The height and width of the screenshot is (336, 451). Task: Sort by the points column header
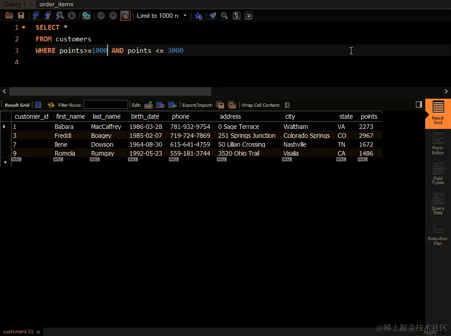[x=369, y=116]
